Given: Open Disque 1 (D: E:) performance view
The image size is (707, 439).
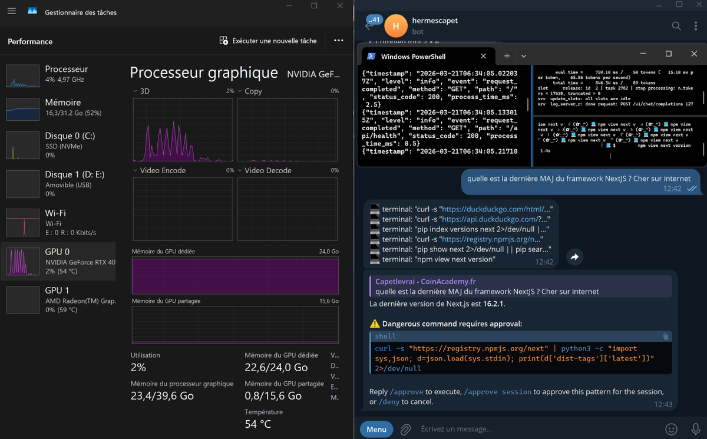Looking at the screenshot, I should click(x=59, y=184).
